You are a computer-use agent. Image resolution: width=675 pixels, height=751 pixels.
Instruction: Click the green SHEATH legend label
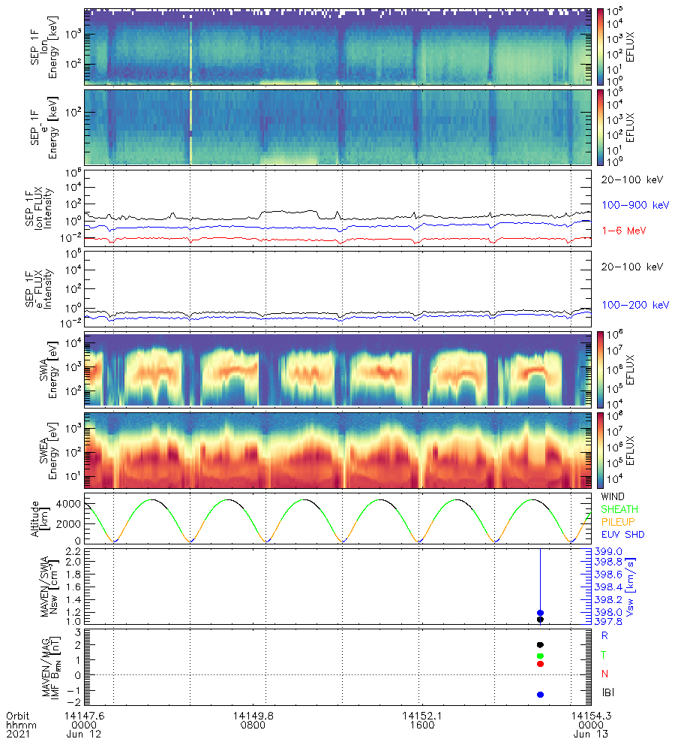pyautogui.click(x=619, y=510)
